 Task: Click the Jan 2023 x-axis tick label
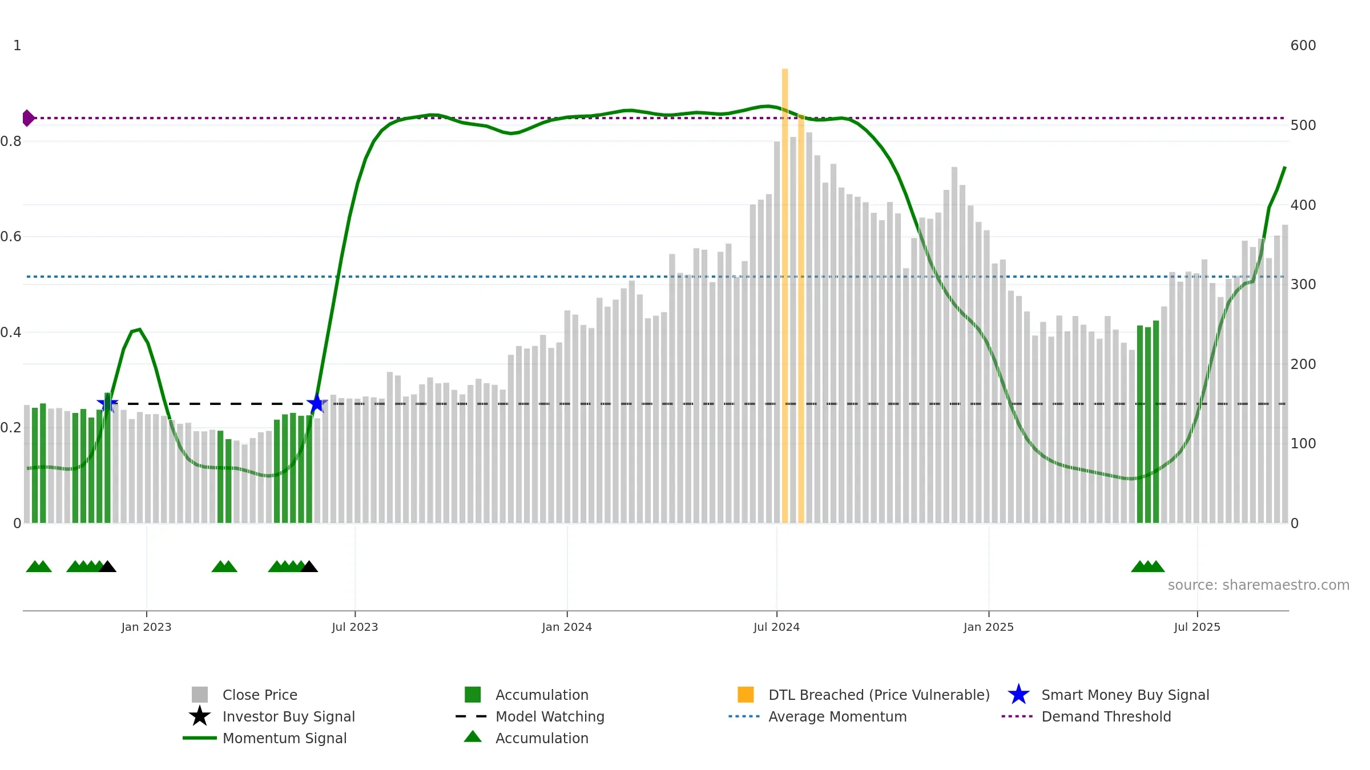click(x=146, y=627)
